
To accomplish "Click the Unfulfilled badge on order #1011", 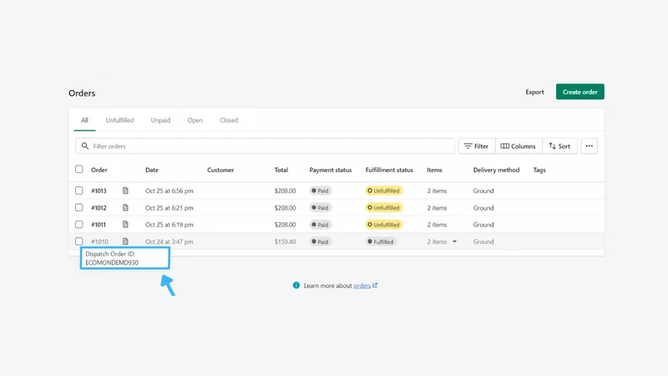I will pyautogui.click(x=384, y=225).
